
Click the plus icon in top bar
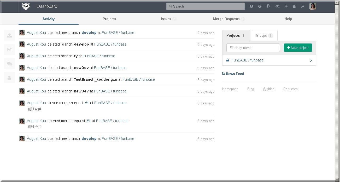[x=286, y=6]
